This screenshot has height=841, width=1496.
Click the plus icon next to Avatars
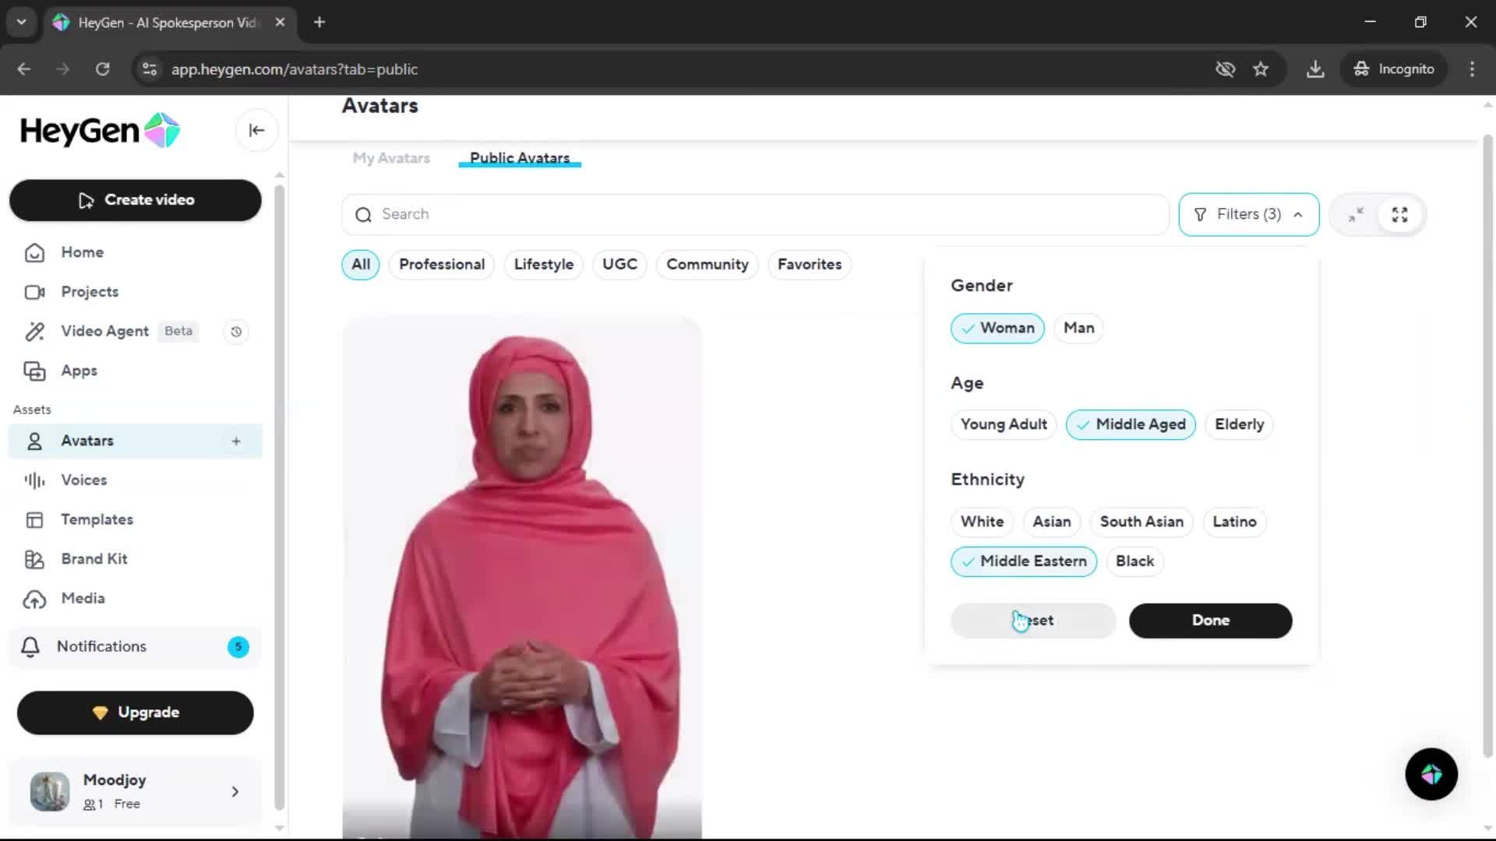point(236,442)
